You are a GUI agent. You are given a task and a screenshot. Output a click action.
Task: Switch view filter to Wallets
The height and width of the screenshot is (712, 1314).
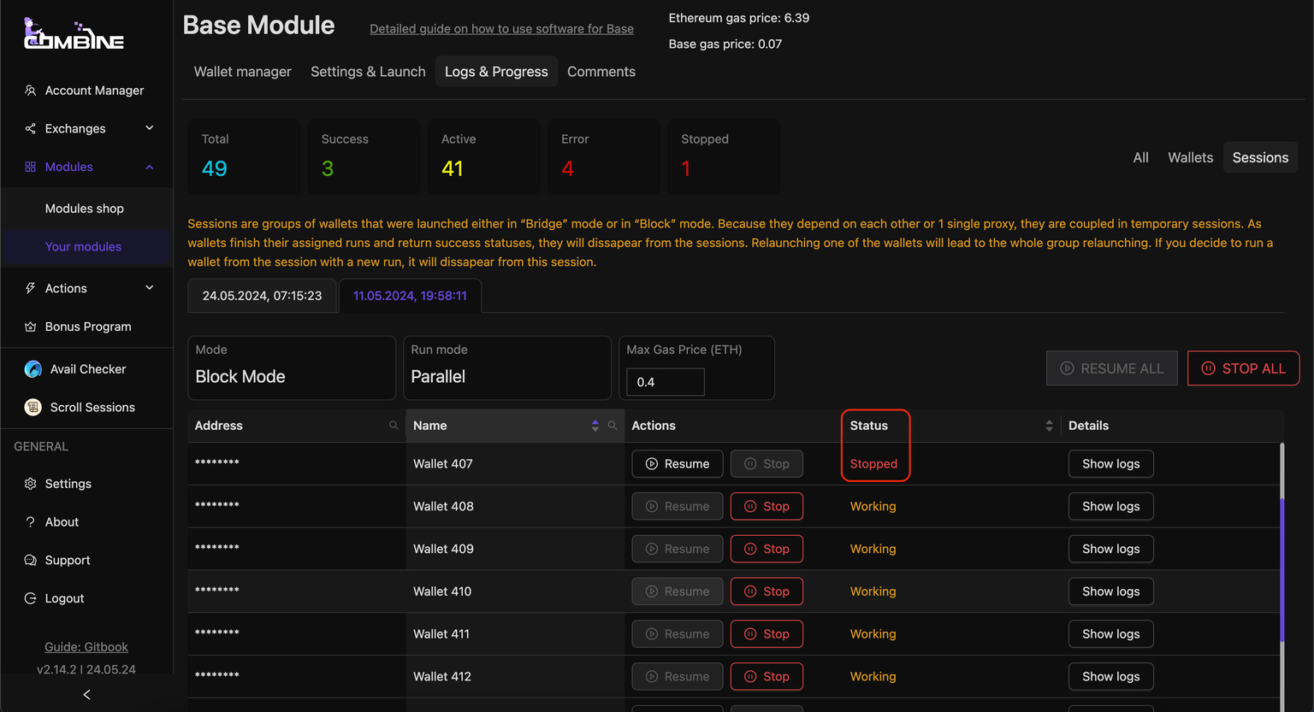pyautogui.click(x=1190, y=157)
